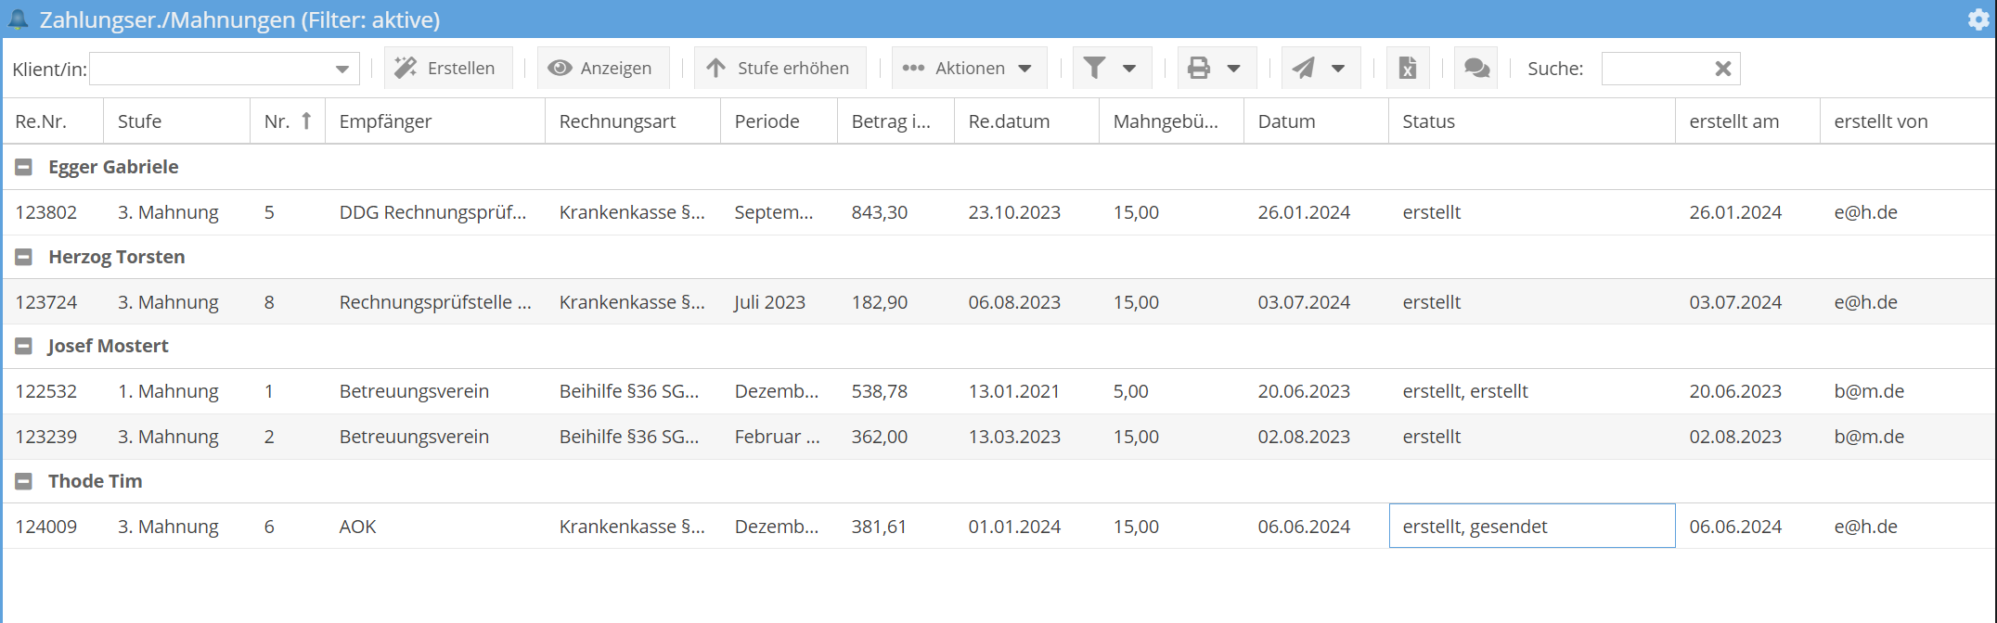Open the Klient/in dropdown
1997x623 pixels.
point(341,70)
